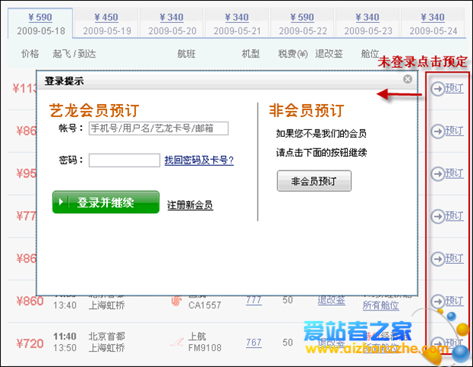The height and width of the screenshot is (367, 473).
Task: Click the 预订 link in the ¥95 row
Action: pos(455,174)
